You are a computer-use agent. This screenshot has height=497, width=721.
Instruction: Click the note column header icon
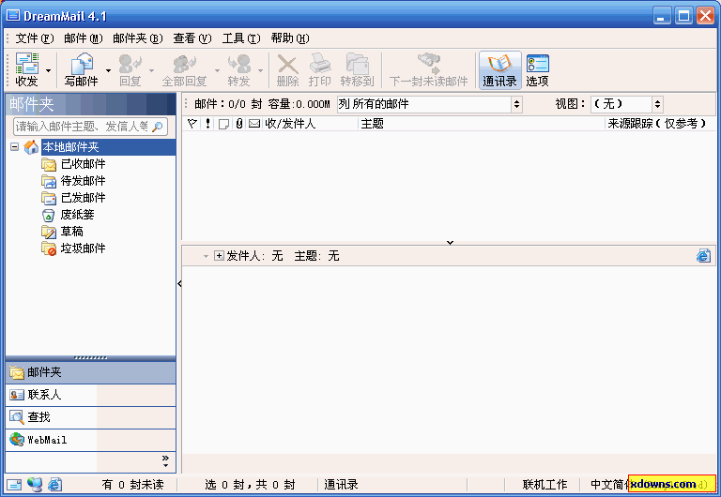224,124
